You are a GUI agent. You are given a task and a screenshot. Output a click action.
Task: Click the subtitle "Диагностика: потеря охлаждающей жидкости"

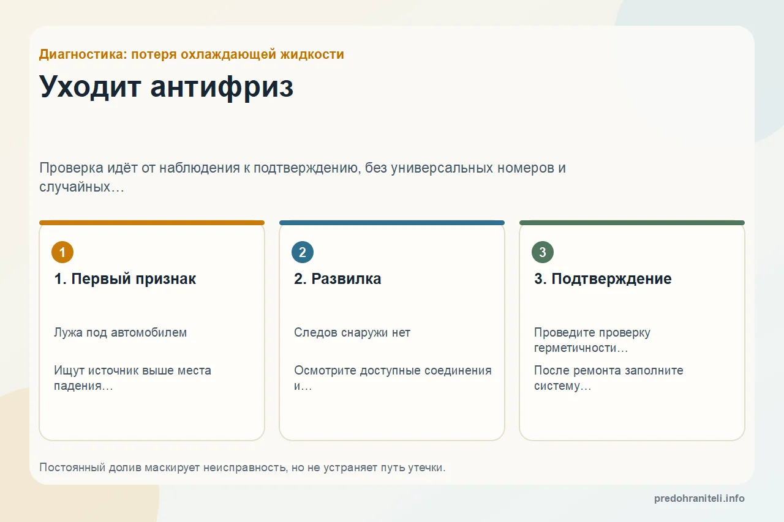[x=192, y=54]
